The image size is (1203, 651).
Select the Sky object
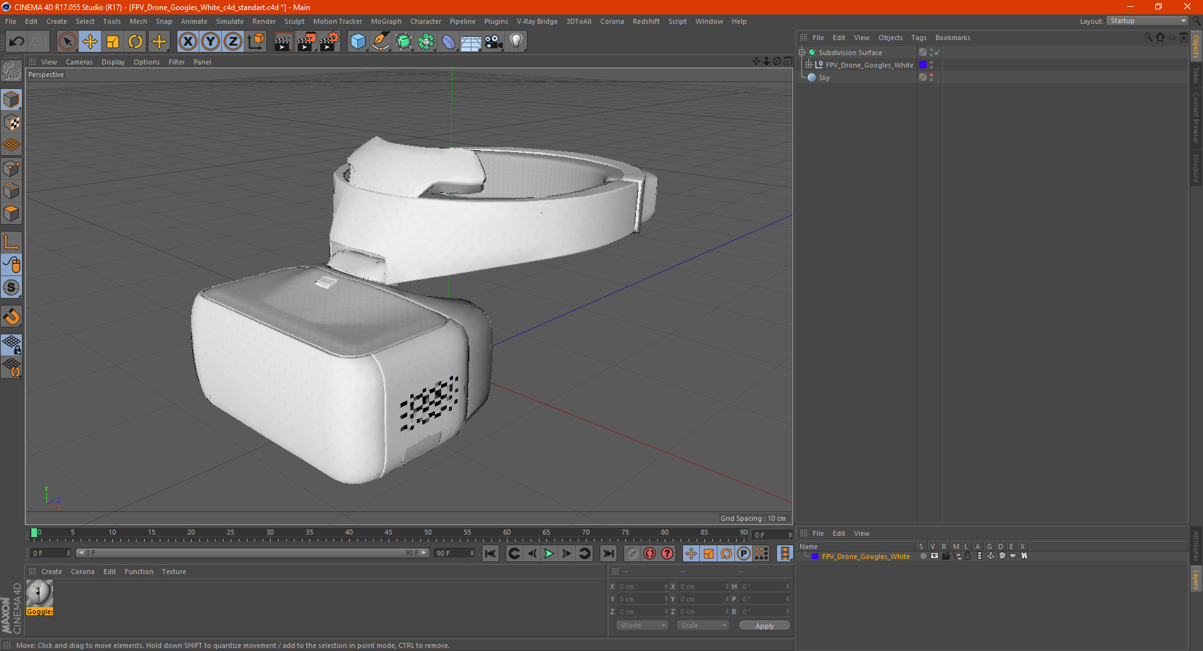[x=824, y=78]
